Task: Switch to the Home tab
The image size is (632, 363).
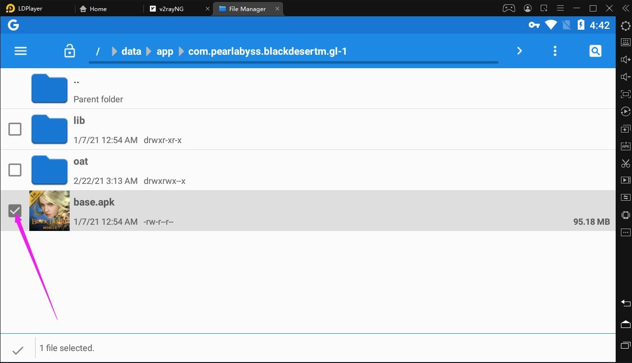Action: click(97, 8)
